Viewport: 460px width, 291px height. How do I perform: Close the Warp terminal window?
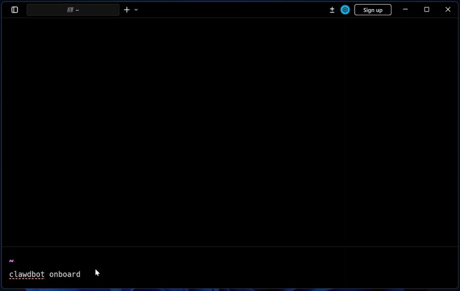[448, 10]
